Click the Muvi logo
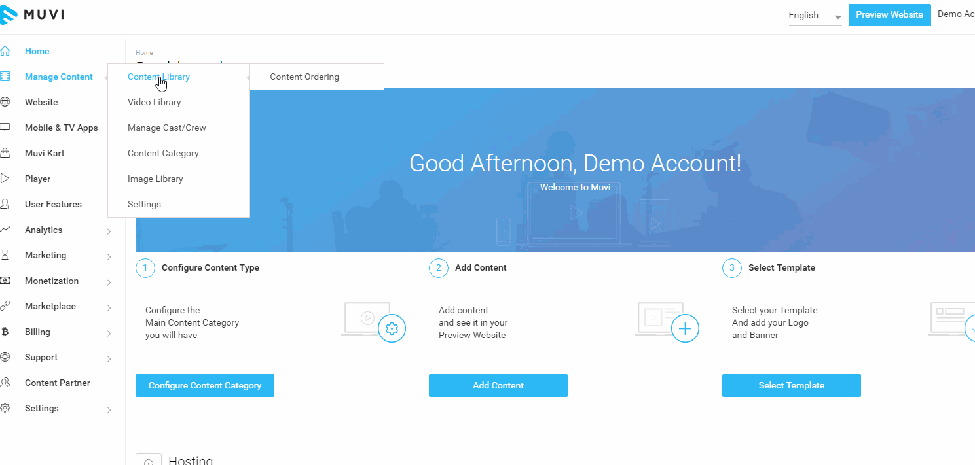Image resolution: width=975 pixels, height=465 pixels. [x=32, y=14]
